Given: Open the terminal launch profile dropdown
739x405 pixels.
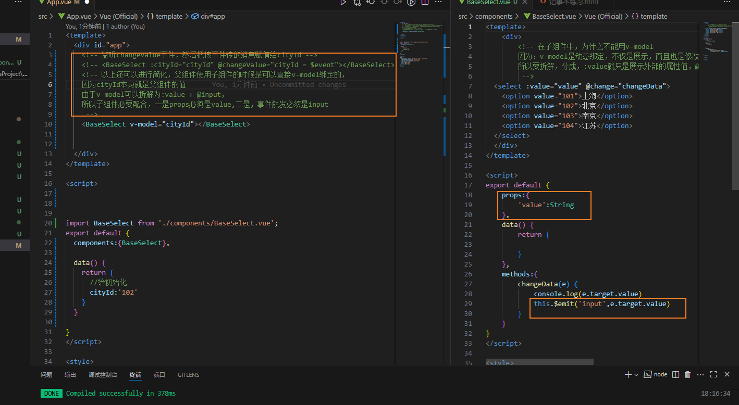Looking at the screenshot, I should [x=636, y=374].
